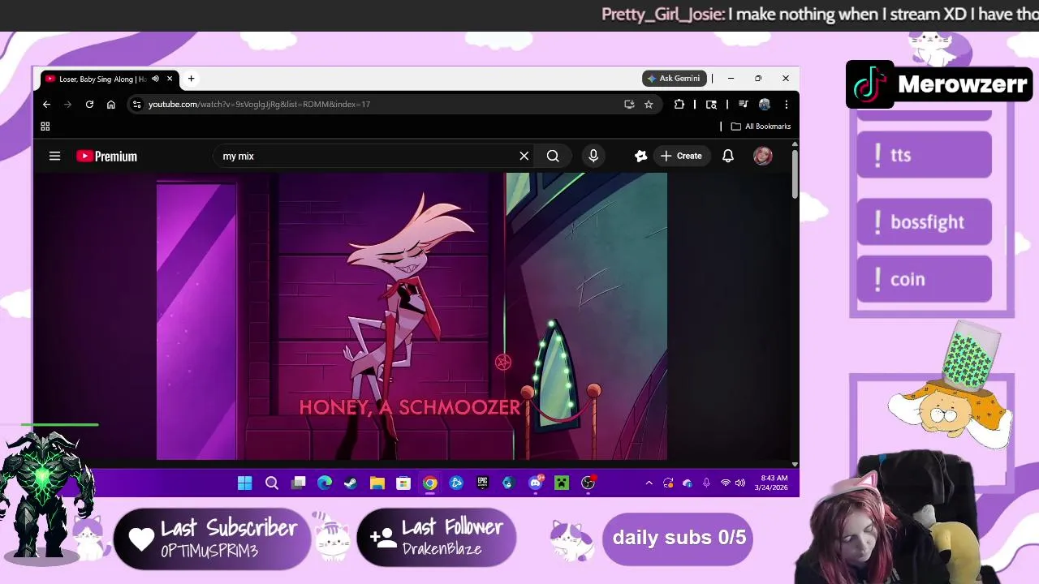
Task: Open the All Bookmarks folder
Action: point(761,127)
